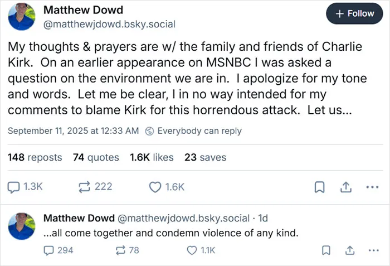
Task: Share the follow-up post
Action: (x=350, y=250)
